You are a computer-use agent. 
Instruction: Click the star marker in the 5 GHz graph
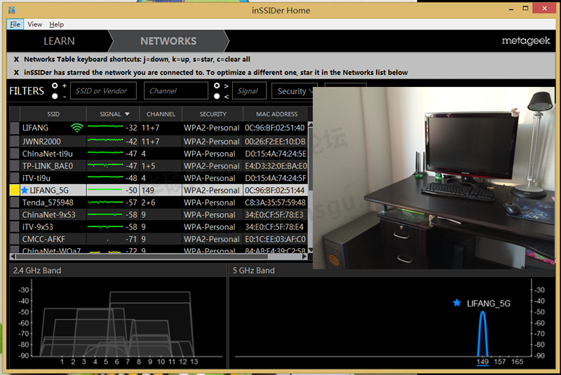457,303
